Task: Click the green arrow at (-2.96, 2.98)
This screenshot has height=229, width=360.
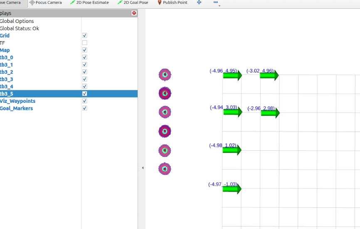Action: pyautogui.click(x=270, y=113)
